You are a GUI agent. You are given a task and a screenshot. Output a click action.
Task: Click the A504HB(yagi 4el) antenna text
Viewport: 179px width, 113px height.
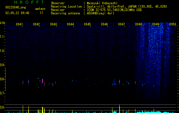click(100, 13)
